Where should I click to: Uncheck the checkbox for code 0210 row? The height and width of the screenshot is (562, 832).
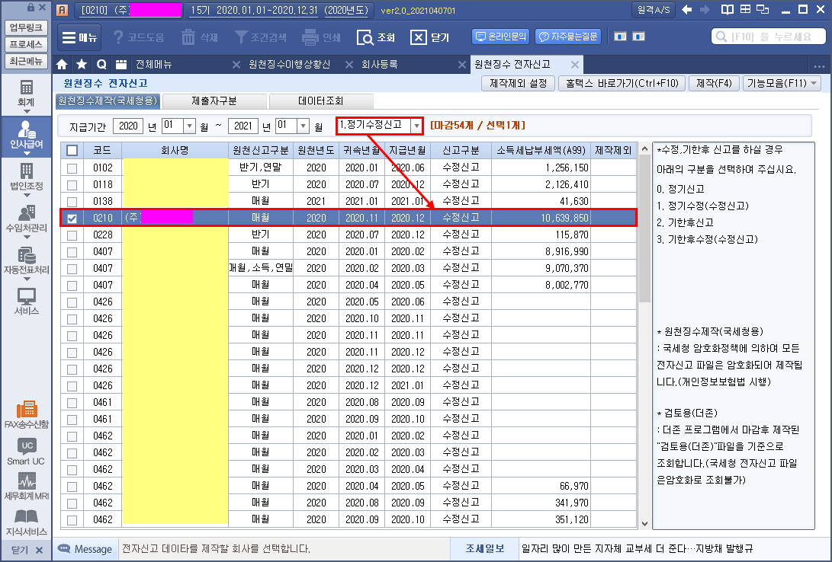(72, 218)
